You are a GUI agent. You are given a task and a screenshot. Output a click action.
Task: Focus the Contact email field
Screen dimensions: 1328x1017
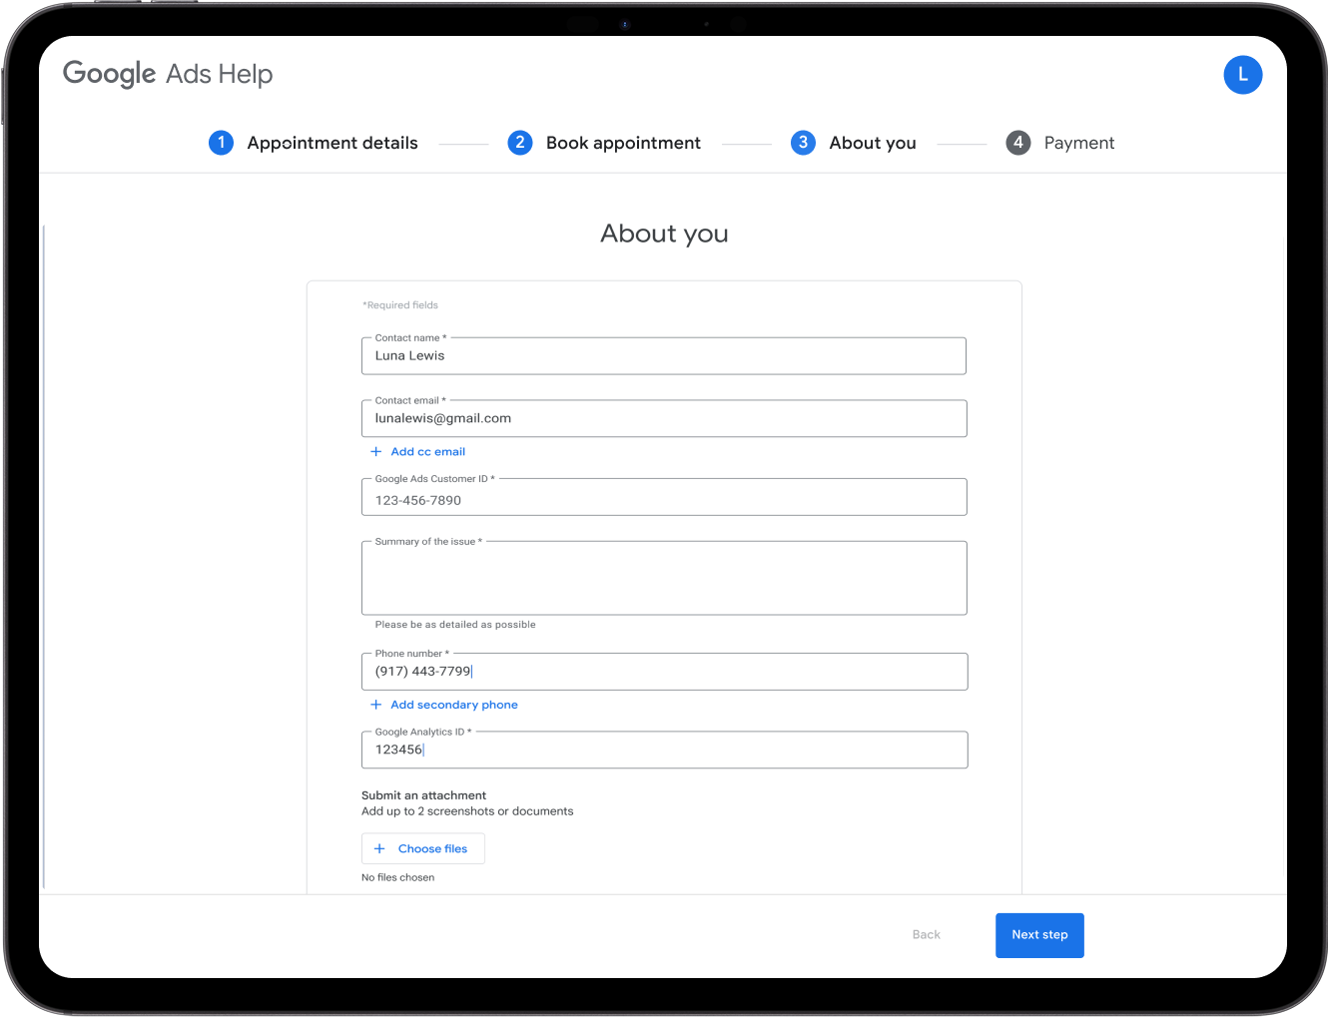pyautogui.click(x=664, y=418)
